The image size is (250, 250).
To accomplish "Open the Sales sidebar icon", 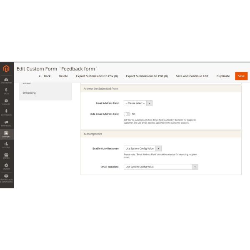I will click(6, 91).
